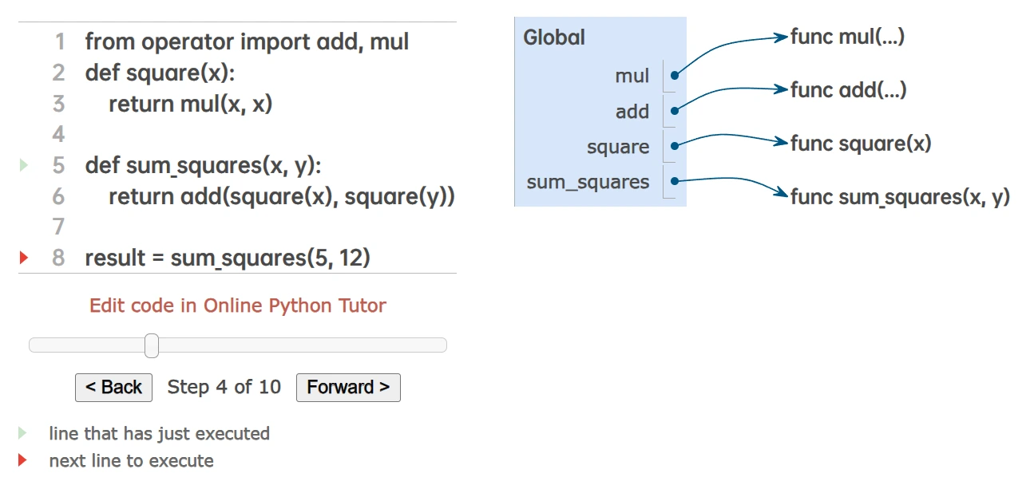Screen dimensions: 1034x485
Task: Click code line 1 import statement
Action: pos(247,41)
